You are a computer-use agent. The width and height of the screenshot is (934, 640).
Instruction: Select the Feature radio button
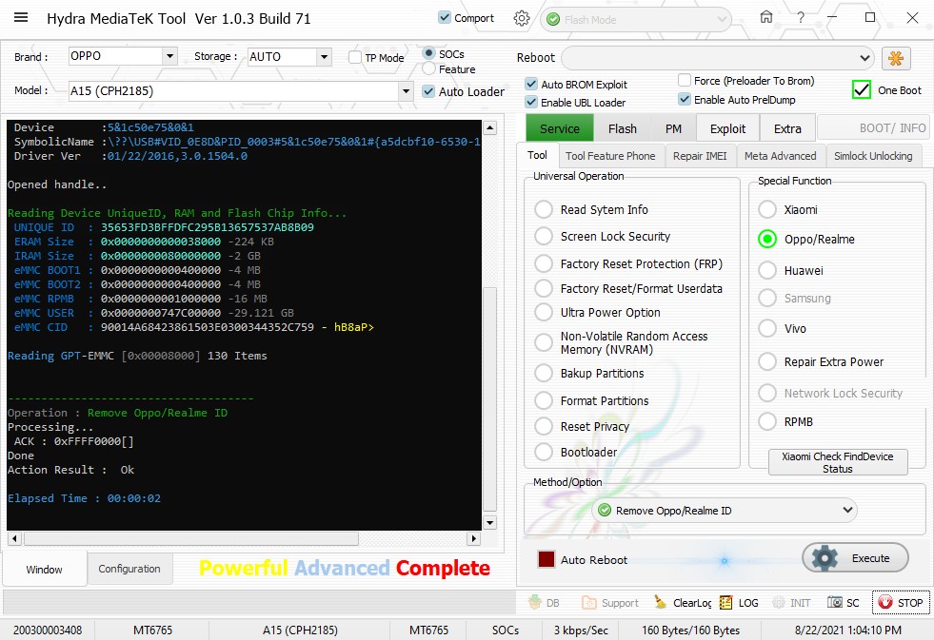(x=428, y=69)
